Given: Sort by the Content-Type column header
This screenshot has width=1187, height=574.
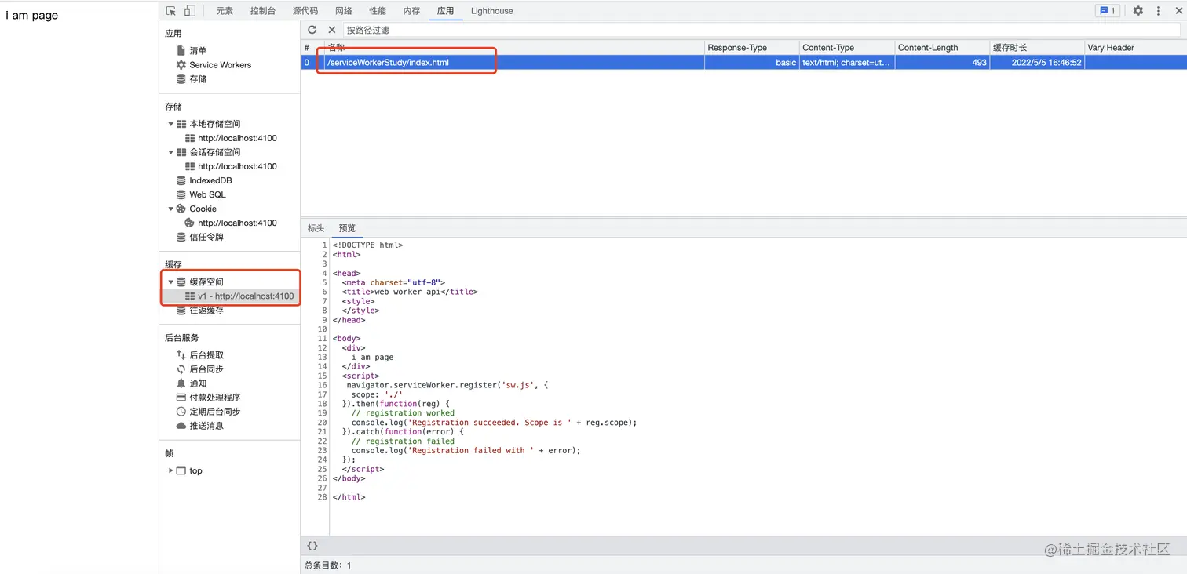Looking at the screenshot, I should pos(846,48).
